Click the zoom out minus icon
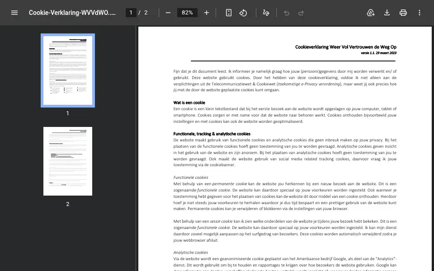The width and height of the screenshot is (434, 271). (x=168, y=13)
